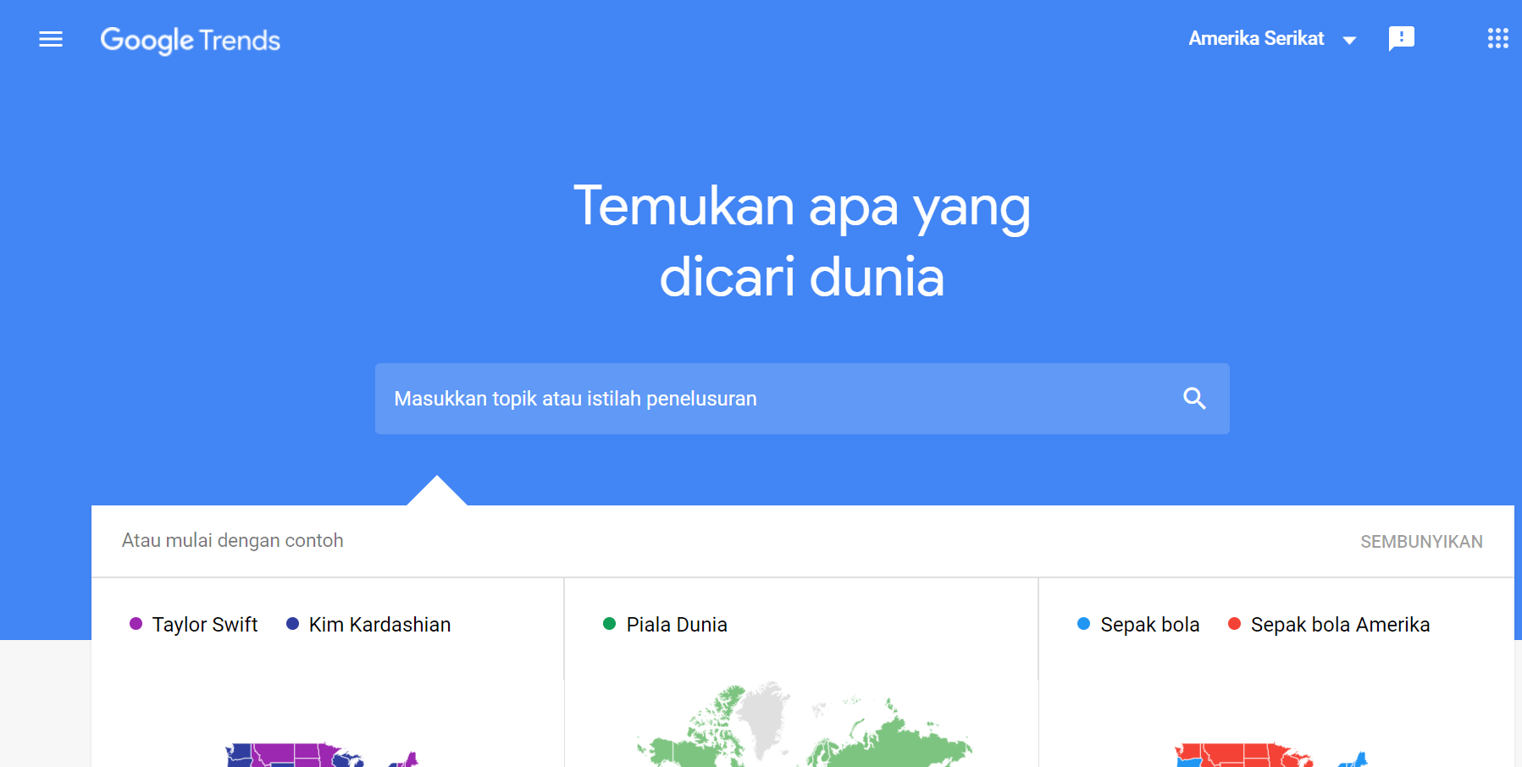Click the Google Trends logo
Viewport: 1522px width, 767px height.
[191, 40]
